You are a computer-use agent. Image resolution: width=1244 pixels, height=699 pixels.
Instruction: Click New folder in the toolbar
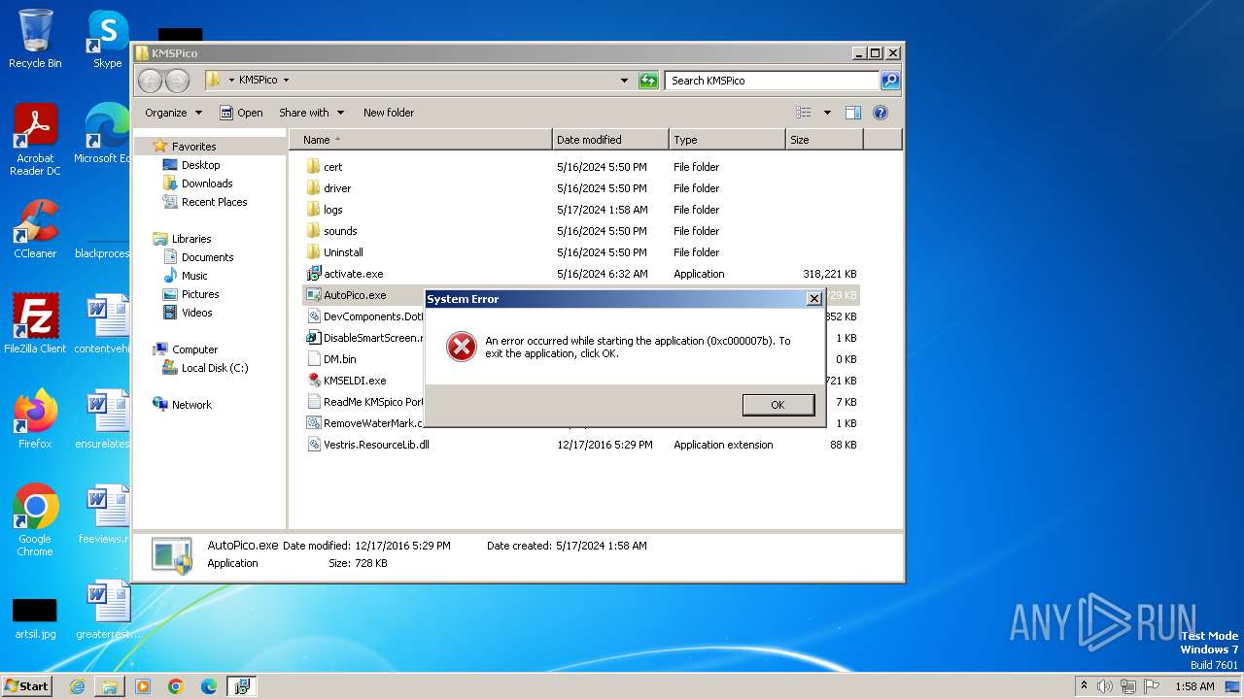[389, 113]
